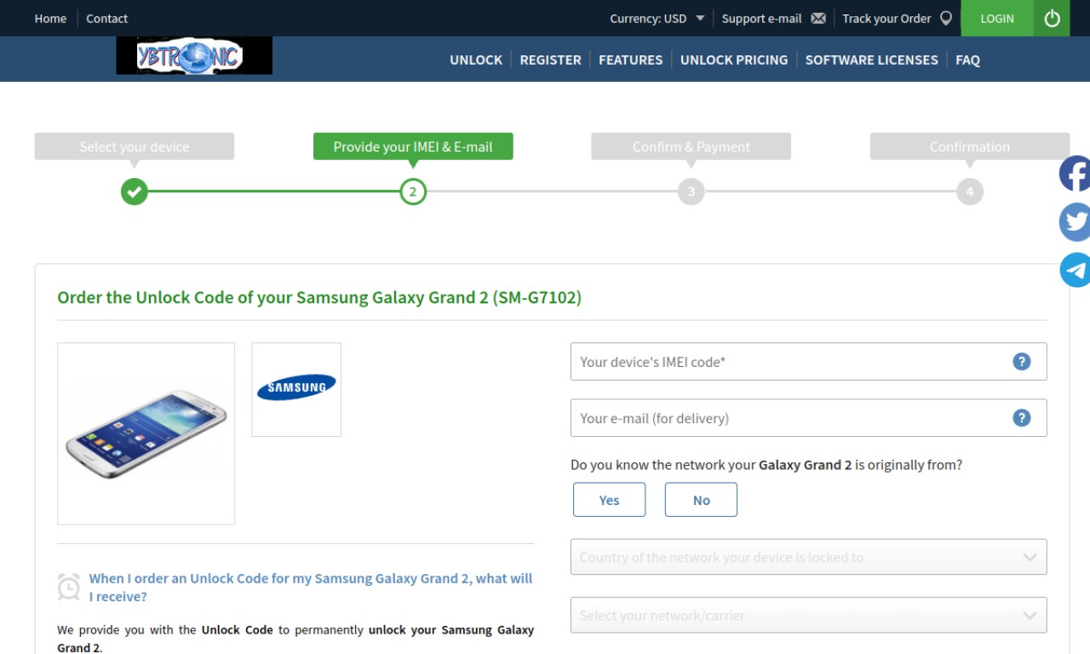Click the Track your Order link text
The image size is (1090, 654).
[886, 19]
